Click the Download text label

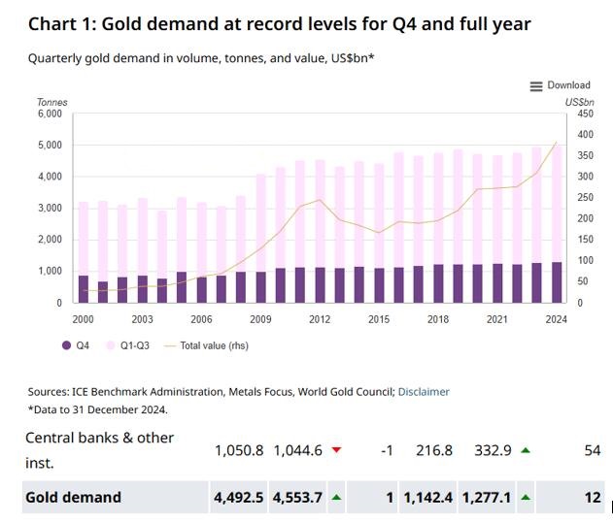[568, 85]
